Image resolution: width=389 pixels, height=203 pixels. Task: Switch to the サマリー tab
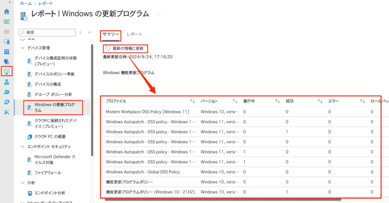(x=111, y=34)
